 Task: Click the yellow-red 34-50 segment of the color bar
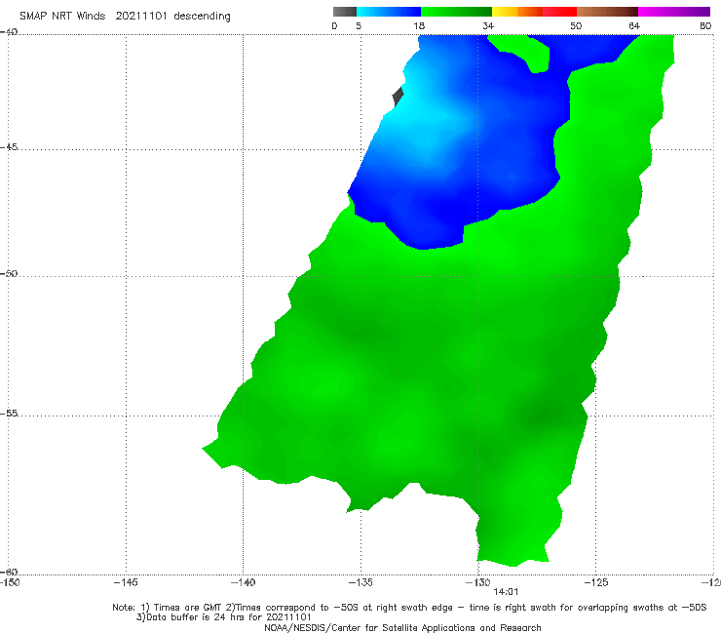point(534,12)
